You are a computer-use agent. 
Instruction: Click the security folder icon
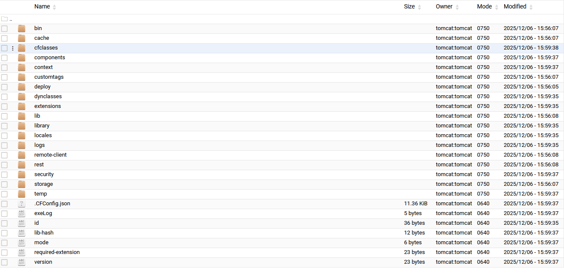pyautogui.click(x=22, y=174)
